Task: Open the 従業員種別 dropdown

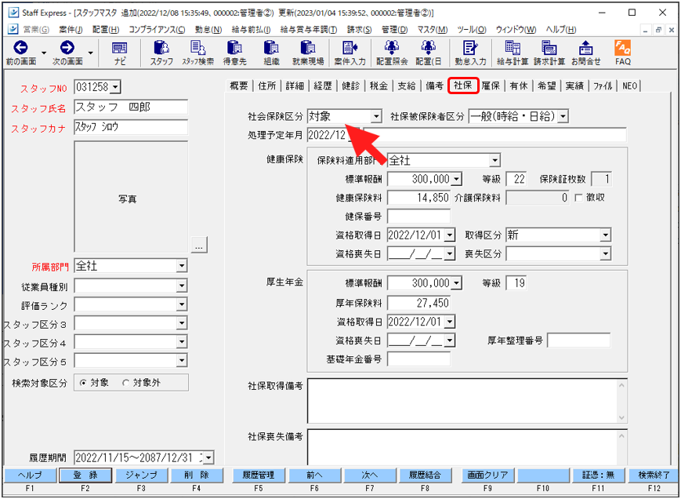Action: (182, 286)
